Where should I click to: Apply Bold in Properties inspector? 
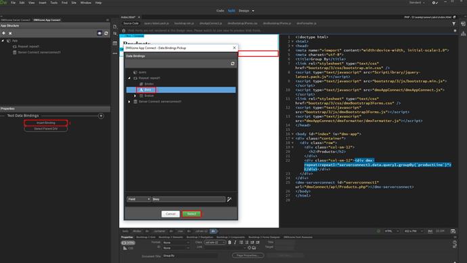(229, 243)
